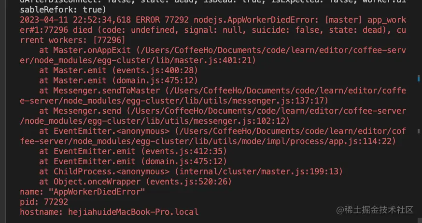Click the 'name: "AppWorkerDiedError"' line
The height and width of the screenshot is (223, 422).
[x=83, y=192]
